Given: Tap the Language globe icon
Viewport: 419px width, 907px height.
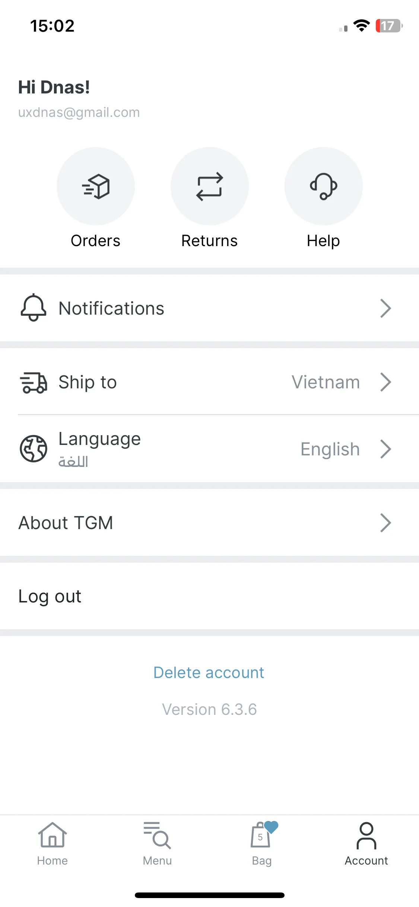Looking at the screenshot, I should [34, 449].
